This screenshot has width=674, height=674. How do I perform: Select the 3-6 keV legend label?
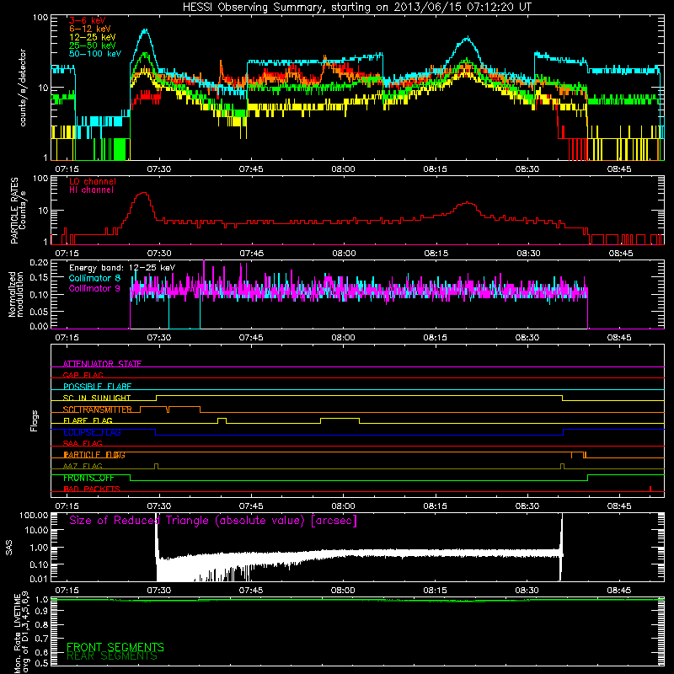click(x=87, y=20)
